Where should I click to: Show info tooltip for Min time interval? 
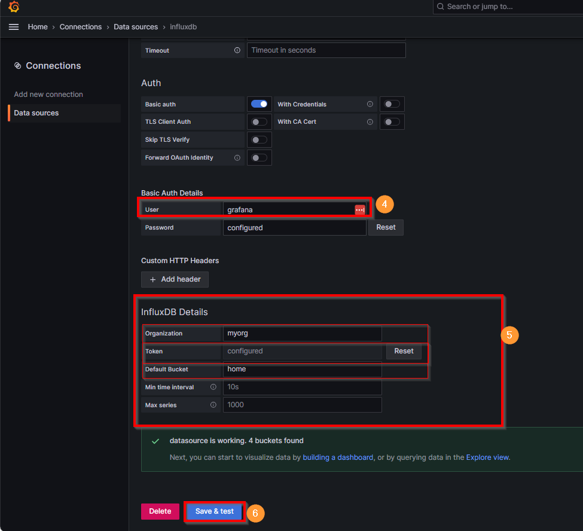pos(213,387)
